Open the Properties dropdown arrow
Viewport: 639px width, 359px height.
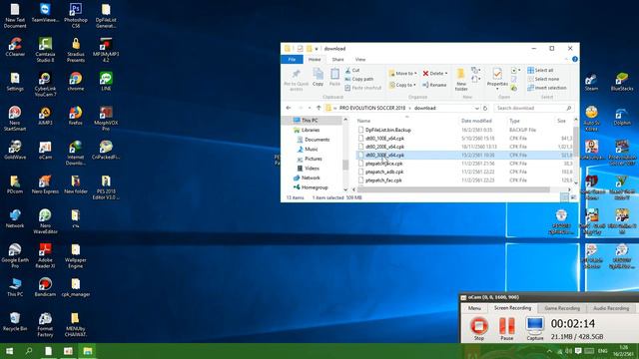click(x=497, y=89)
